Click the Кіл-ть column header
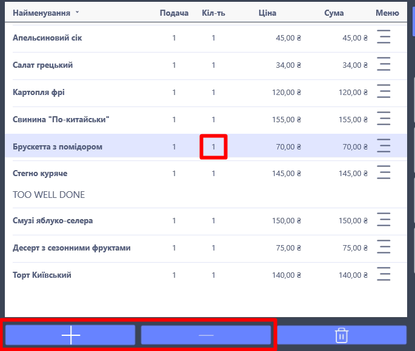 tap(213, 13)
